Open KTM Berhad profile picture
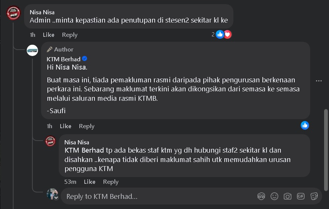 click(32, 50)
